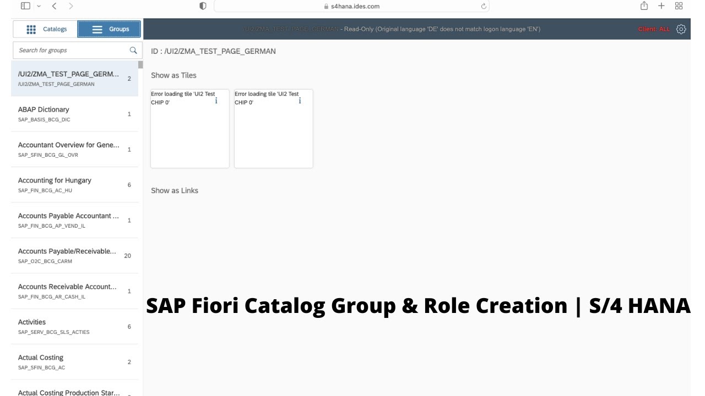
Task: Select Accountant Overview for General group
Action: pyautogui.click(x=74, y=150)
